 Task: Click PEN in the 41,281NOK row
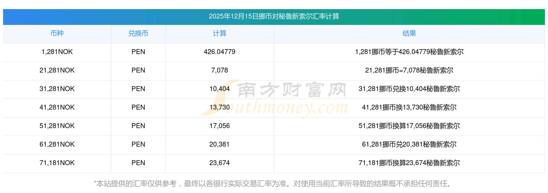138,107
